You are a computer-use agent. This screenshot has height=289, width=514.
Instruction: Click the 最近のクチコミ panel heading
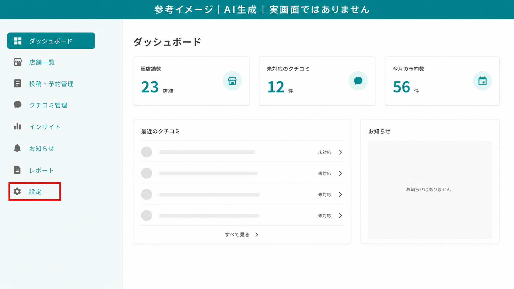pos(160,131)
